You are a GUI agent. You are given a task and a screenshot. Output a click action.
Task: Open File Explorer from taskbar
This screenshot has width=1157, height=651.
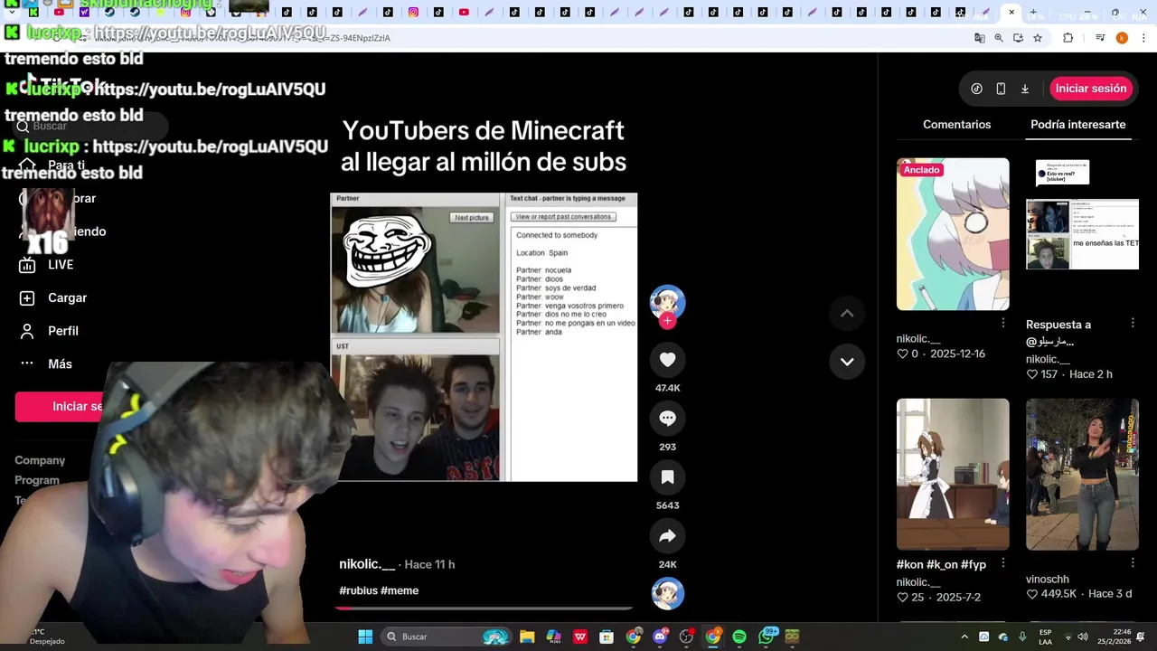[527, 637]
